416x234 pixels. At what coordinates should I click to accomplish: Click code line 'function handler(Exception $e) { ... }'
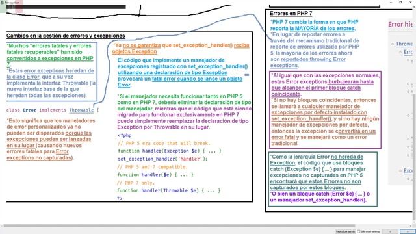click(170, 151)
